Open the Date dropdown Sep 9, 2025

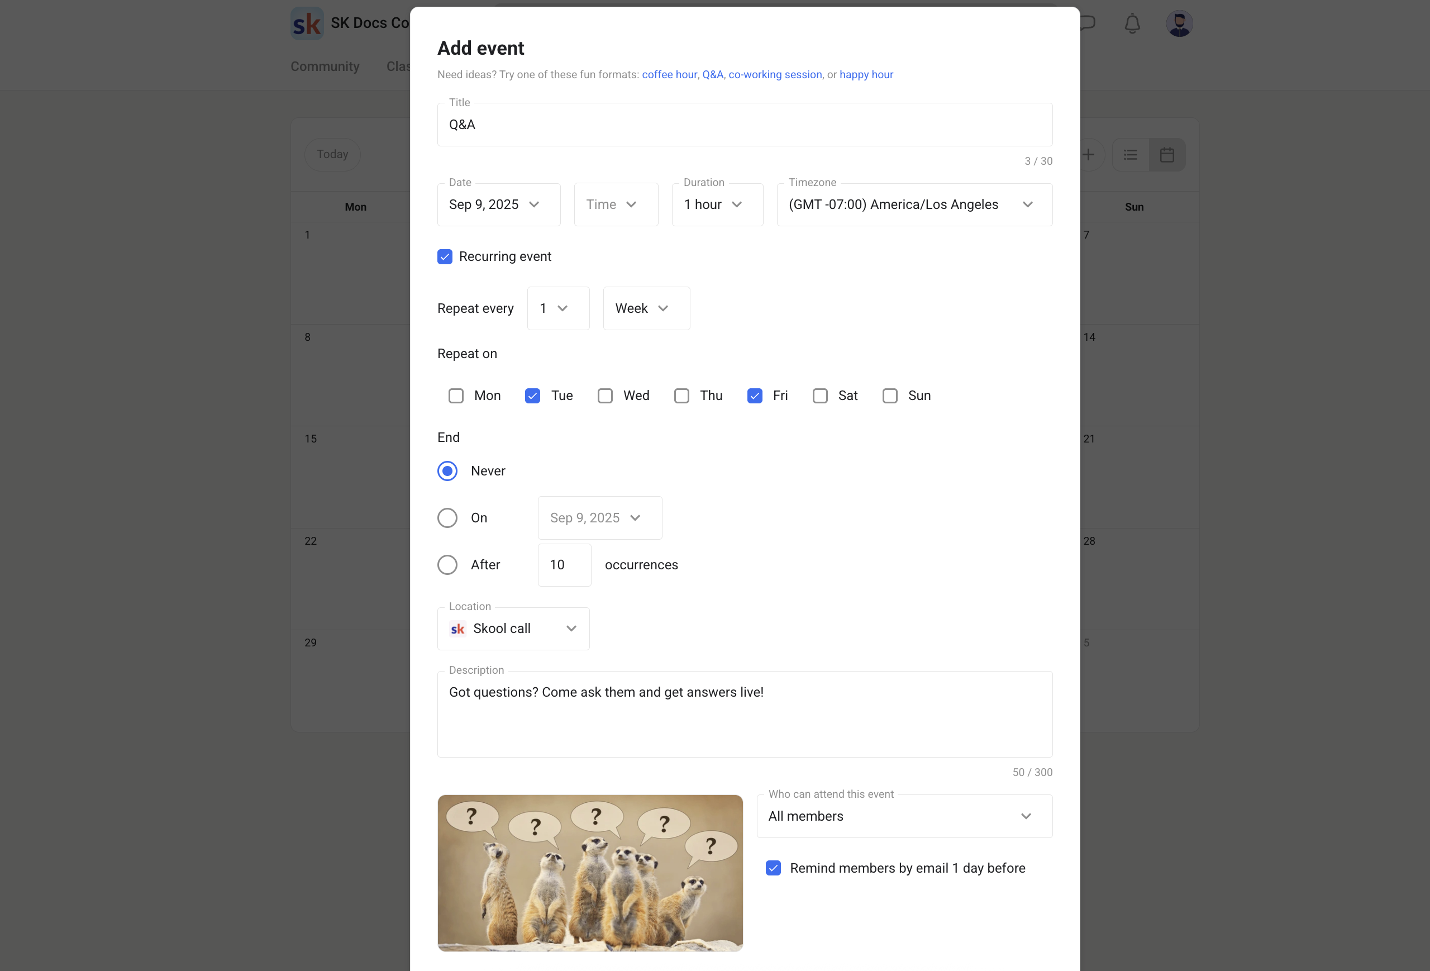pyautogui.click(x=499, y=204)
